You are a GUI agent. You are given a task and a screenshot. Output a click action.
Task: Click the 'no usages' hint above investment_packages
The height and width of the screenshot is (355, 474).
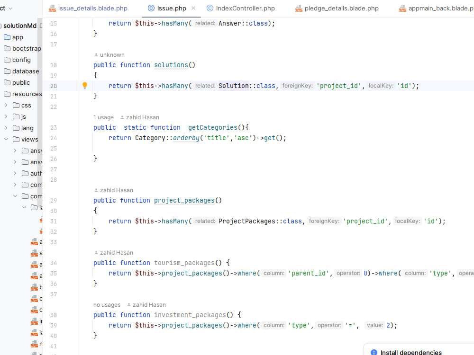(x=107, y=305)
